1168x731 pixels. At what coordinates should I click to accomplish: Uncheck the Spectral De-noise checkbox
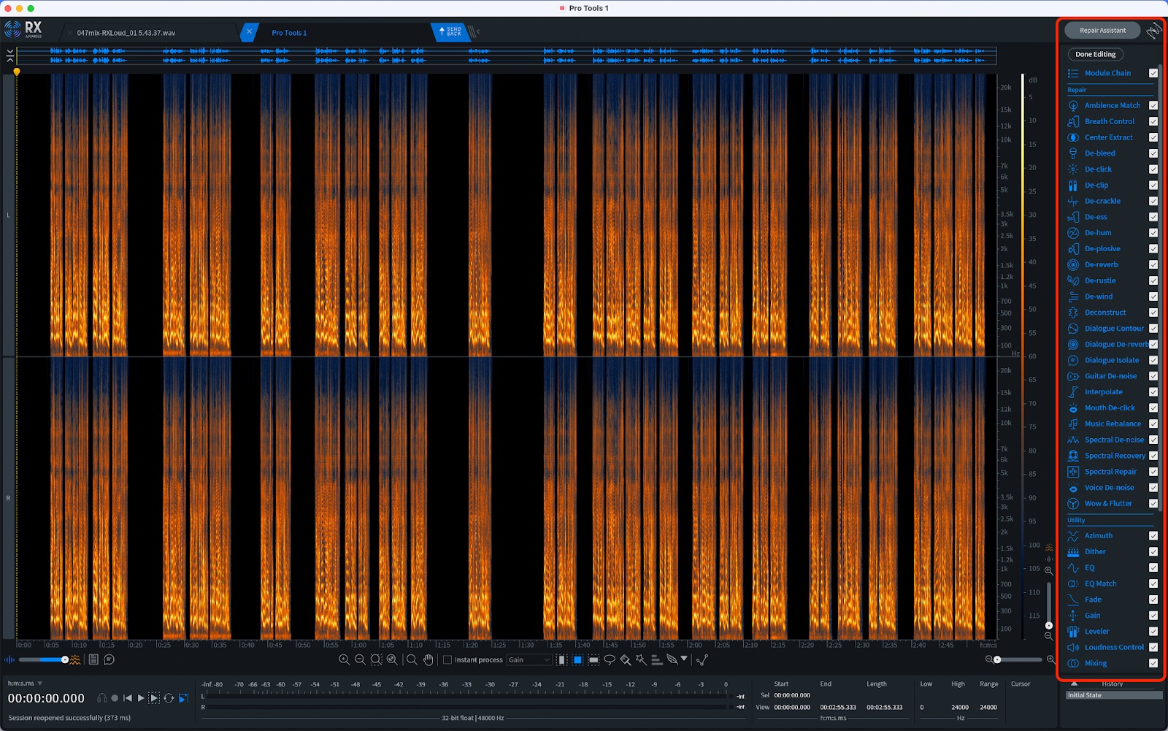tap(1153, 440)
